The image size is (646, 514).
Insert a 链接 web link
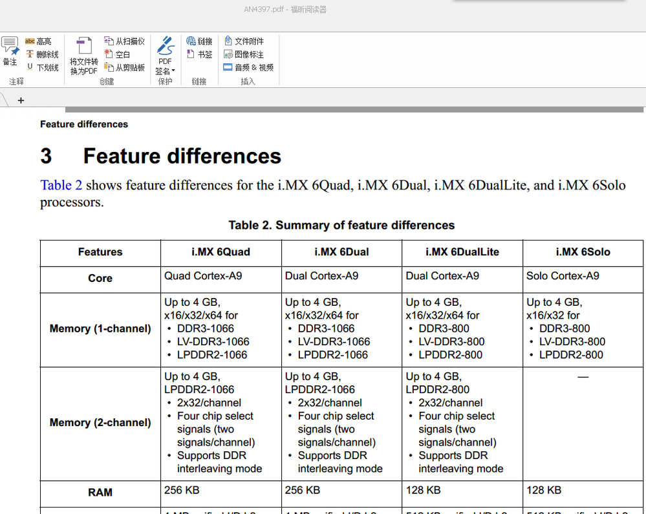click(199, 41)
